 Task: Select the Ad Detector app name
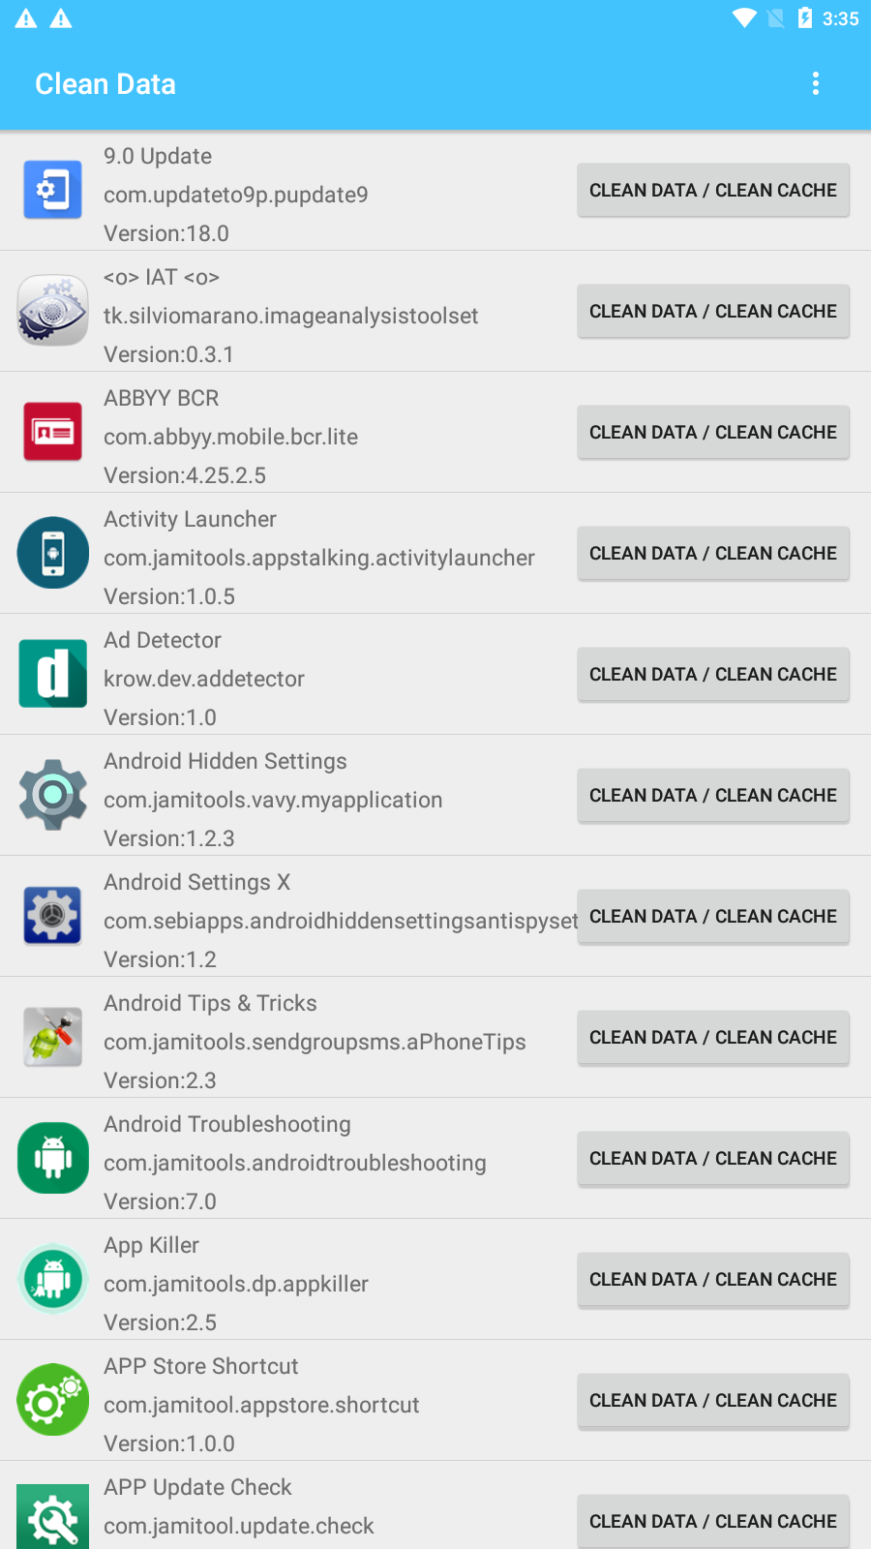coord(163,640)
